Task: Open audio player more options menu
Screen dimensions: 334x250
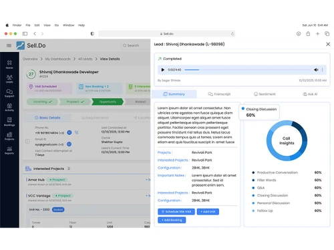Action: tap(322, 70)
